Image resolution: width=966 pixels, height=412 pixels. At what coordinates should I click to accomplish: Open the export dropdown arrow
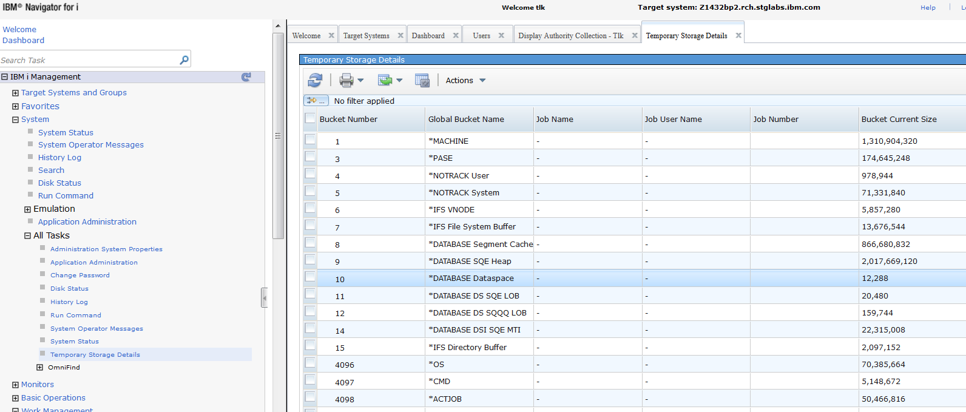(x=399, y=80)
